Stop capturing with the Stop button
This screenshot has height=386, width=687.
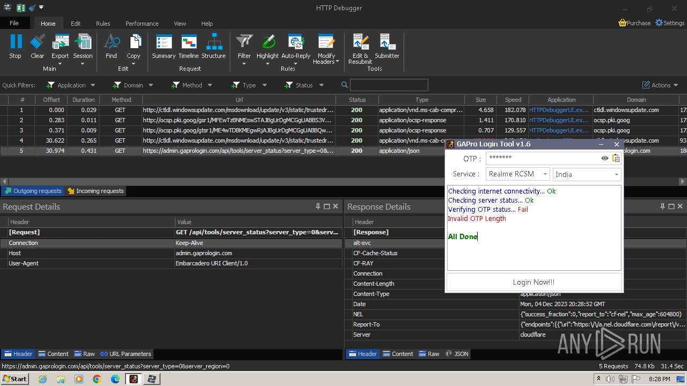click(x=16, y=46)
